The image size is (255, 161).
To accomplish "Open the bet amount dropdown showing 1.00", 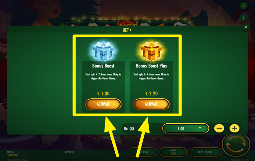I will point(186,129).
